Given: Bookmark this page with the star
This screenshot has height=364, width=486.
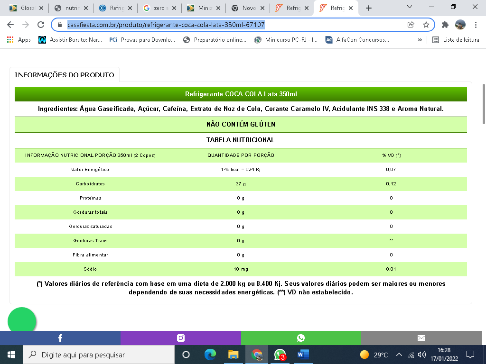Looking at the screenshot, I should (x=426, y=25).
